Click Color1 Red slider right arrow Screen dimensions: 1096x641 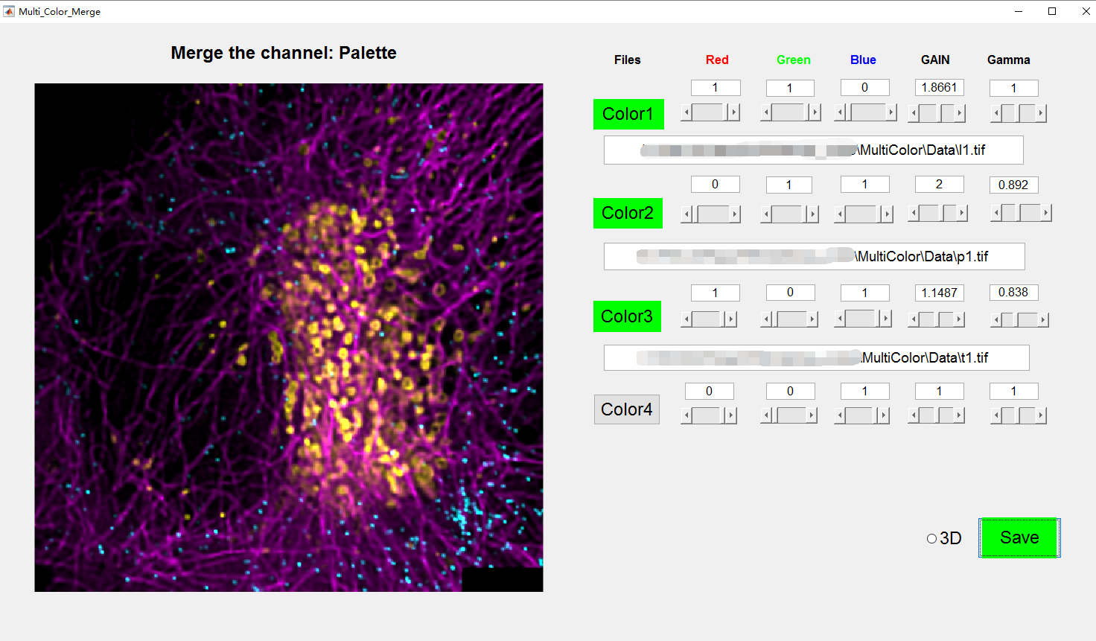coord(734,113)
